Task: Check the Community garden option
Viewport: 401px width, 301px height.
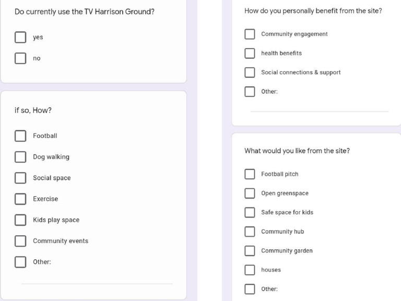Action: 250,251
